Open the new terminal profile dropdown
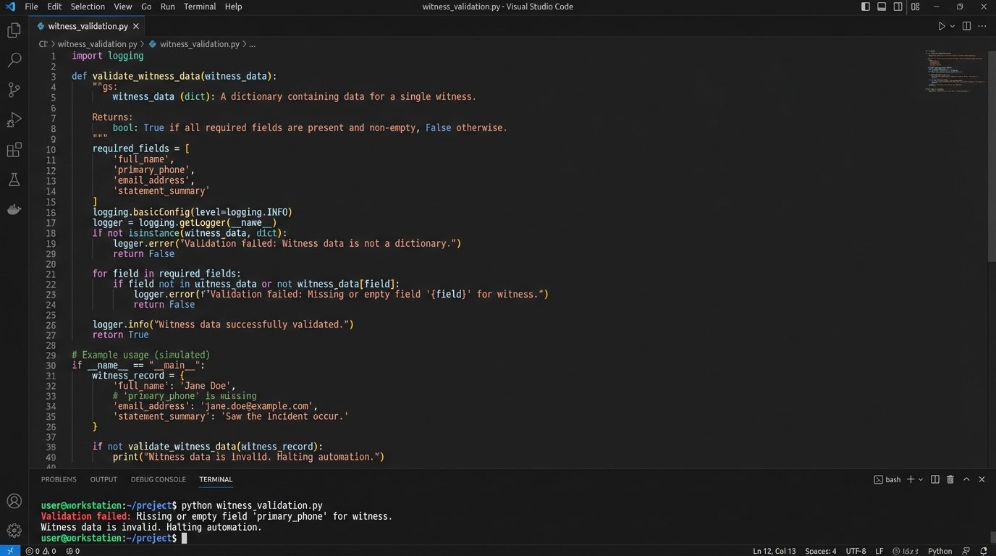Image resolution: width=996 pixels, height=556 pixels. (x=921, y=479)
